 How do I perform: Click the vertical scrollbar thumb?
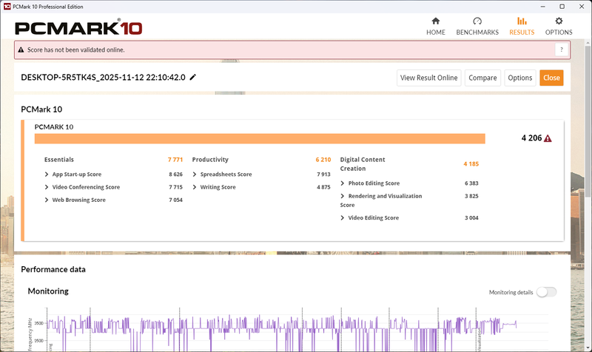pyautogui.click(x=588, y=121)
